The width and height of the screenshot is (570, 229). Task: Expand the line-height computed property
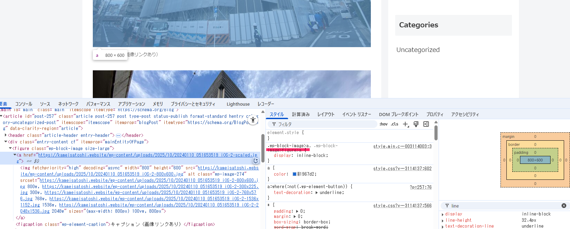pyautogui.click(x=442, y=220)
